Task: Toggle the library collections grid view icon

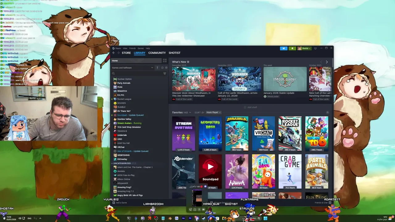Action: [165, 61]
